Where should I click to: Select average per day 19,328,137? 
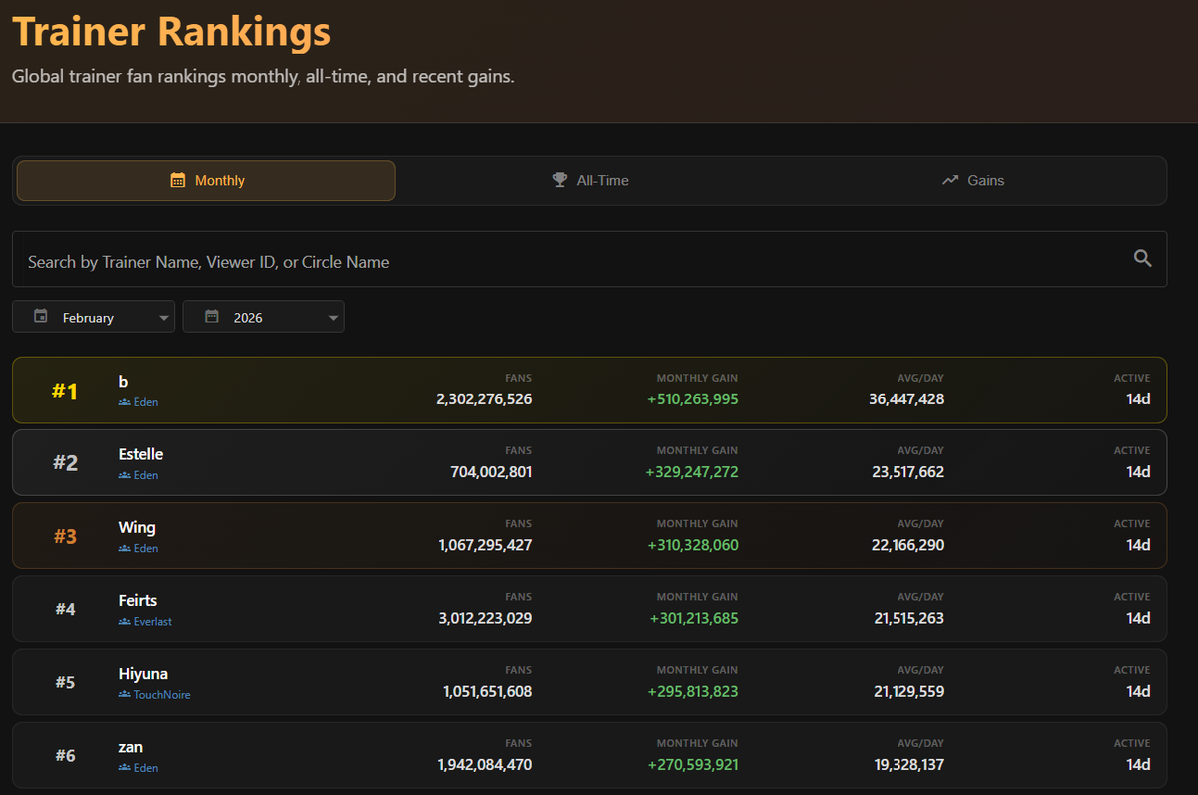tap(908, 764)
